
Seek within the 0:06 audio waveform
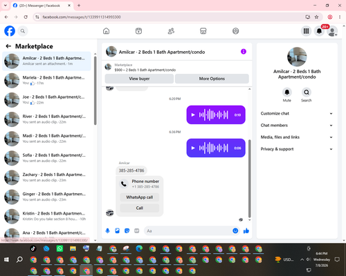tap(214, 148)
